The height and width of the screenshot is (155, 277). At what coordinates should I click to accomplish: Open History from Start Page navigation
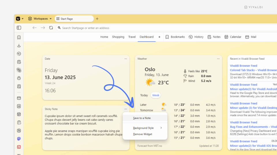click(196, 37)
